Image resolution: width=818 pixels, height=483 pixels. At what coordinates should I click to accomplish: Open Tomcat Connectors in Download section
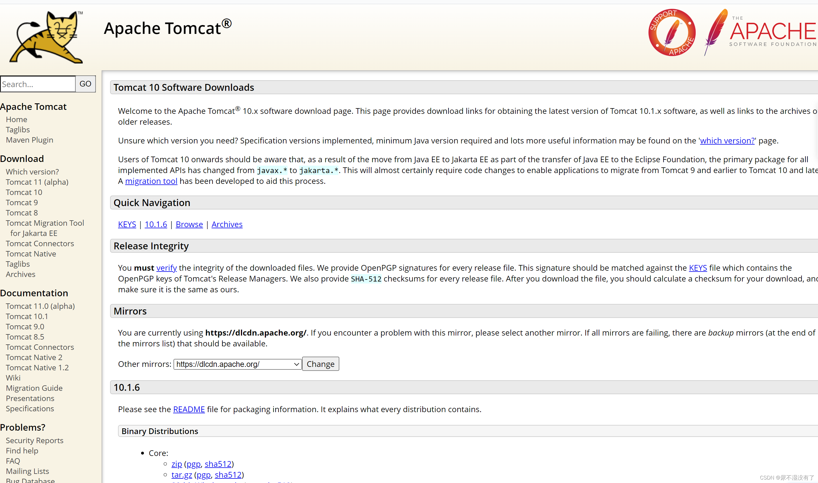pos(40,243)
